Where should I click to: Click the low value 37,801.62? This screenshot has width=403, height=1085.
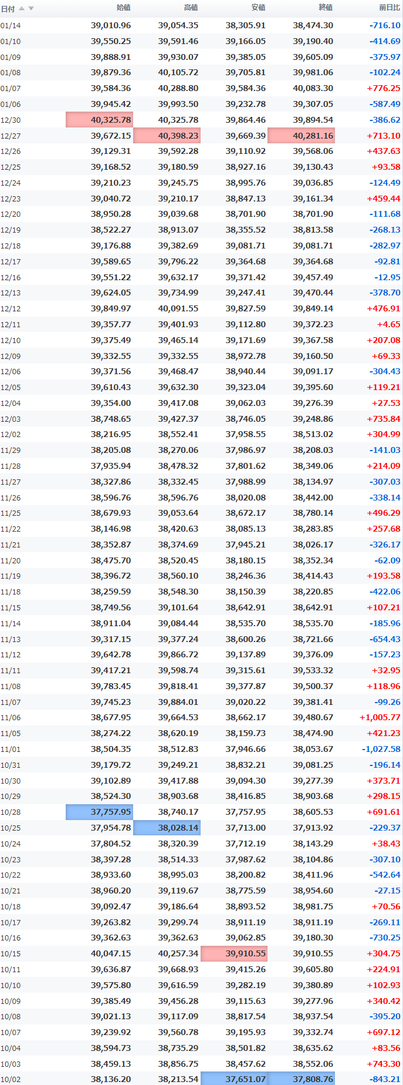[246, 466]
